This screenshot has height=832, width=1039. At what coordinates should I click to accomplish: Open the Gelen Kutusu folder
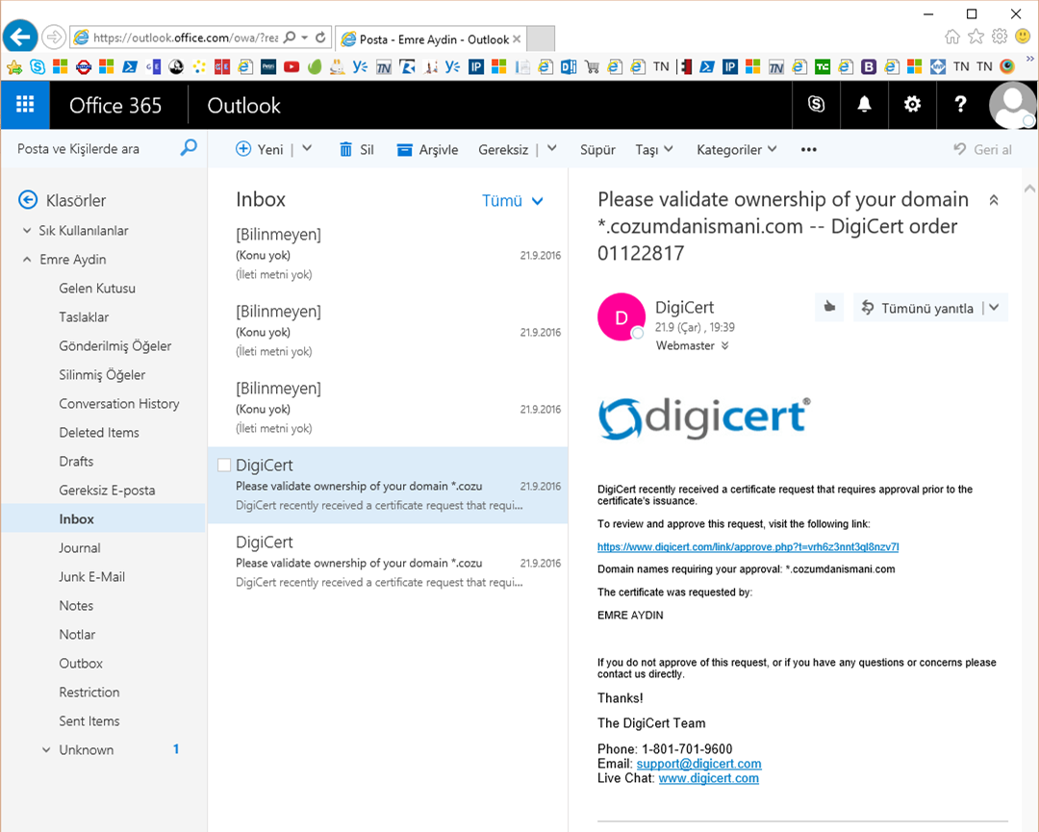(x=97, y=289)
